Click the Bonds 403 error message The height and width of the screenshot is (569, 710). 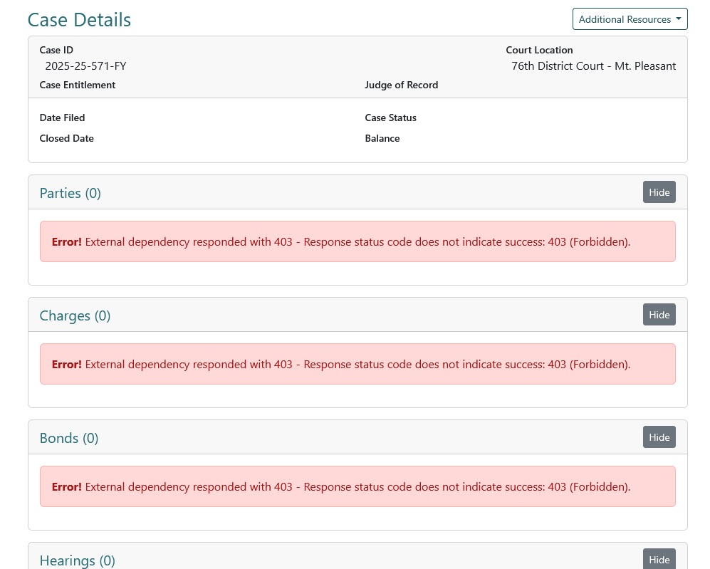coord(357,486)
